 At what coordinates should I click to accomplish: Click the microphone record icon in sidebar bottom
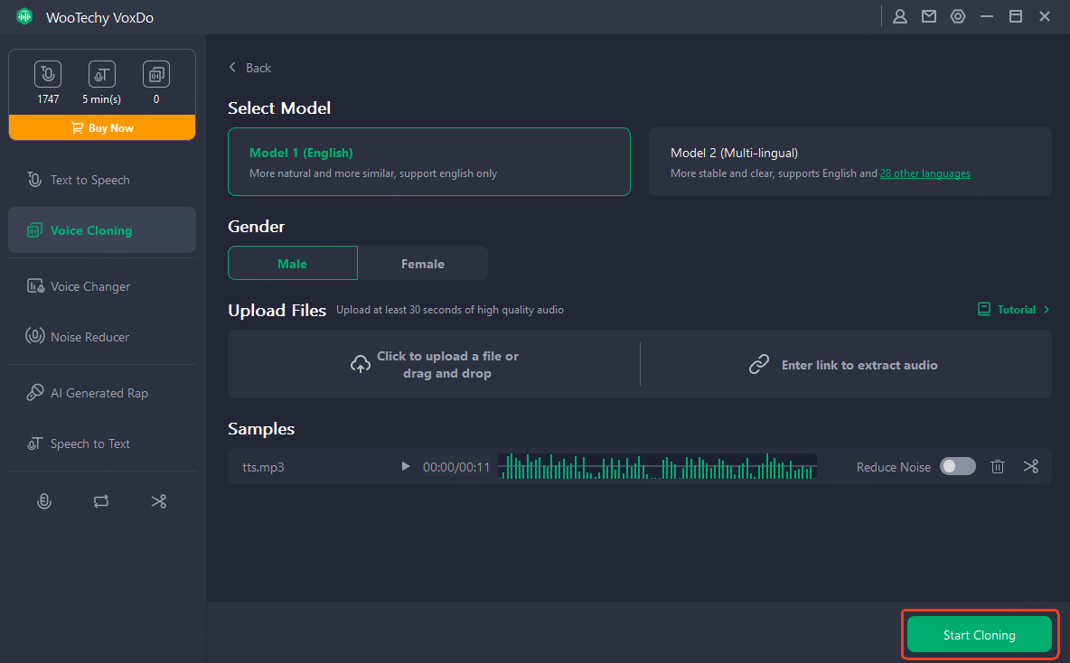pyautogui.click(x=43, y=501)
